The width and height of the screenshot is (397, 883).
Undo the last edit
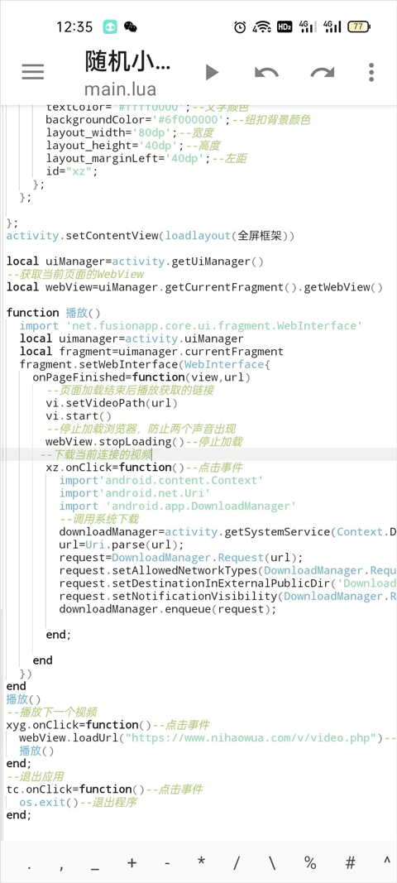click(266, 72)
